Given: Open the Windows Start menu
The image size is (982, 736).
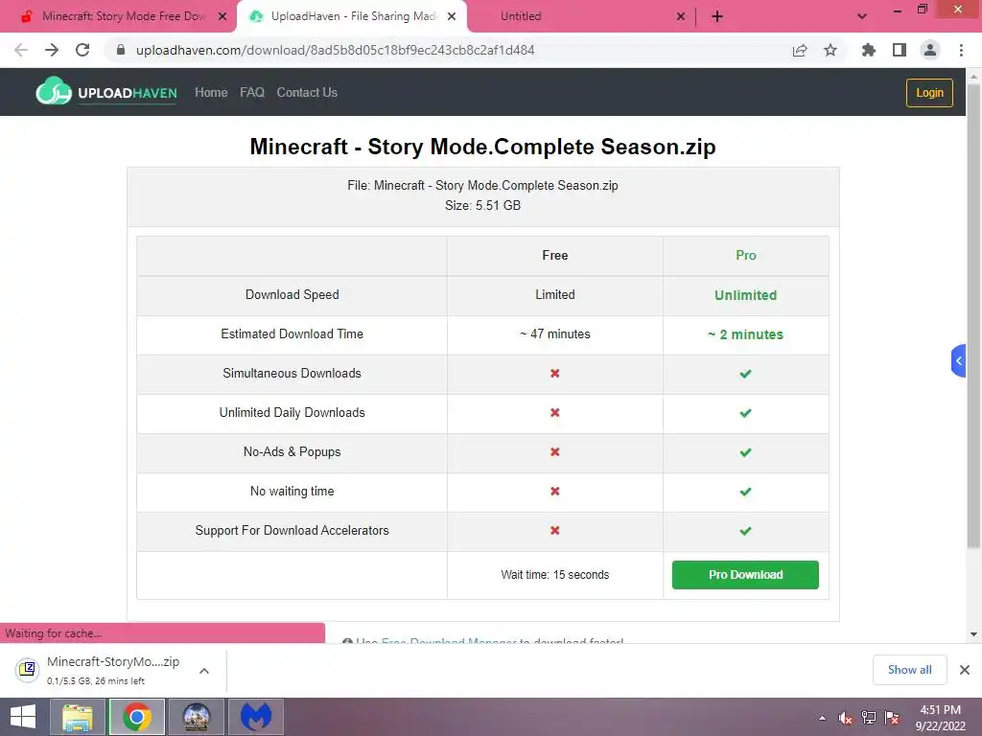Looking at the screenshot, I should (x=23, y=717).
